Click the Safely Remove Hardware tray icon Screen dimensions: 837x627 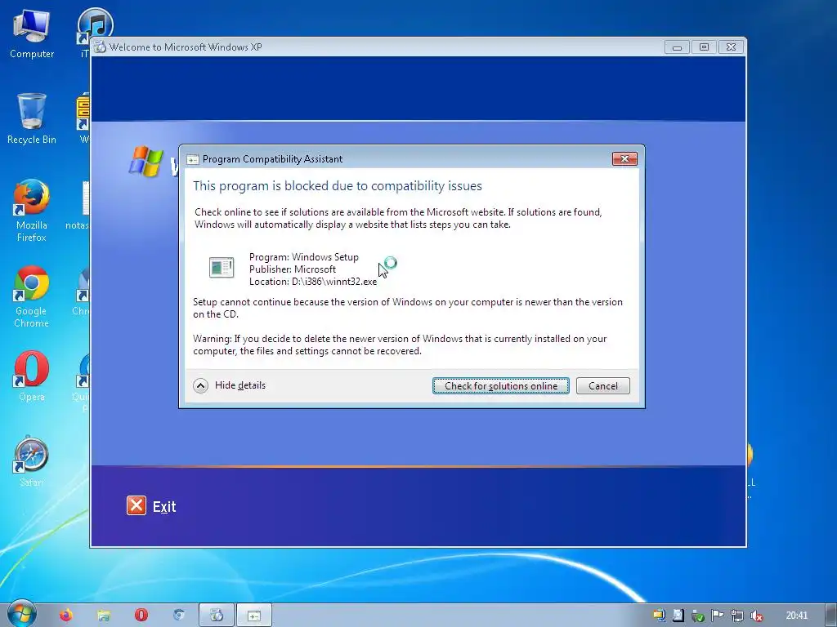(x=698, y=616)
